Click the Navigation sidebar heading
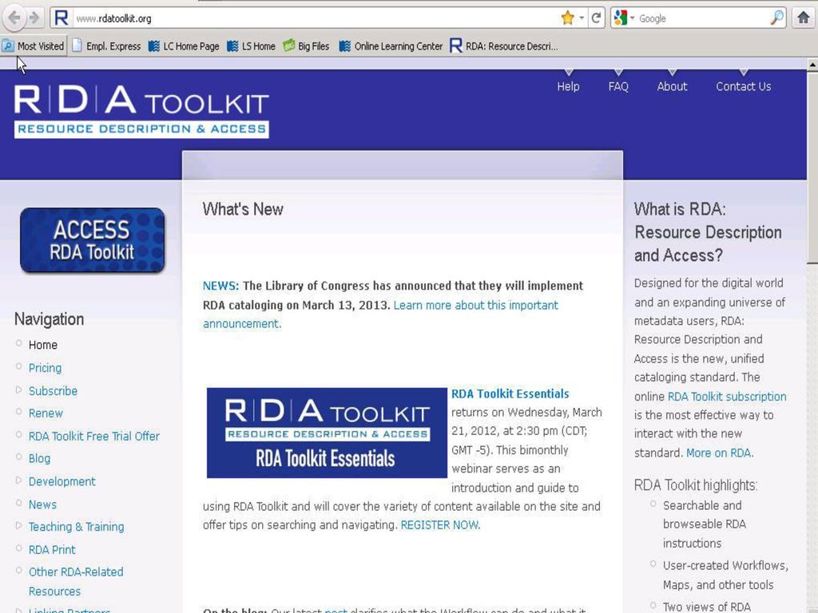The width and height of the screenshot is (818, 613). (49, 319)
